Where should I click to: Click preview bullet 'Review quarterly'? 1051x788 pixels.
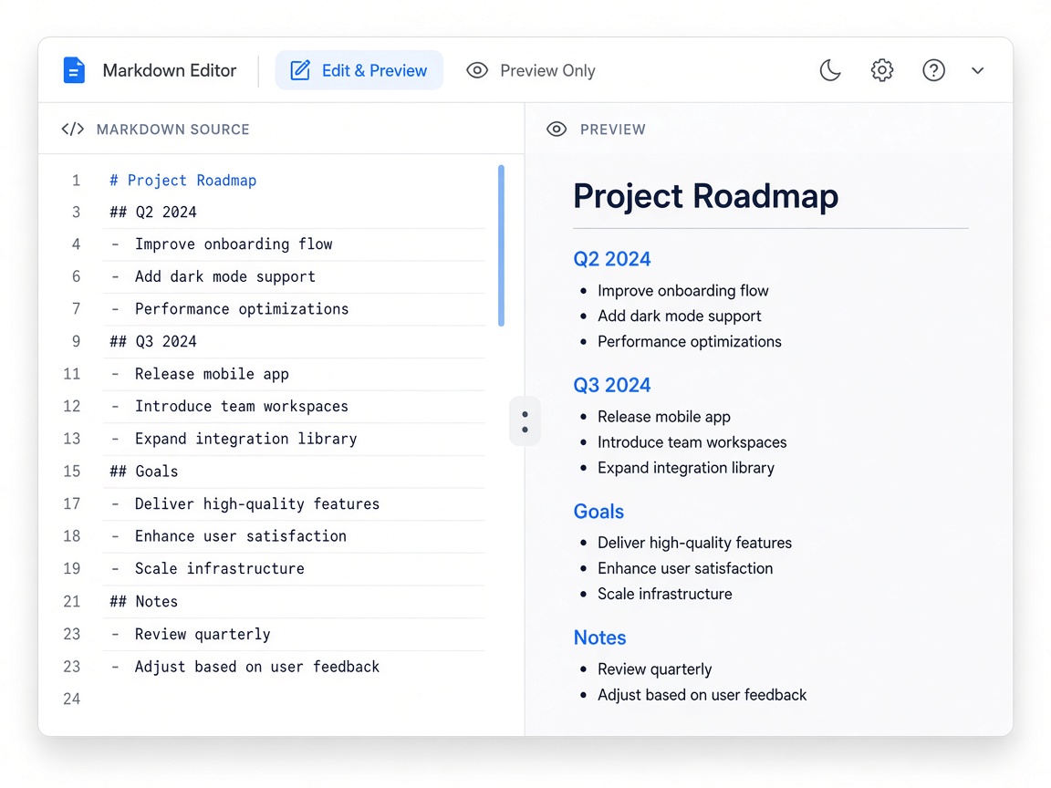coord(654,669)
